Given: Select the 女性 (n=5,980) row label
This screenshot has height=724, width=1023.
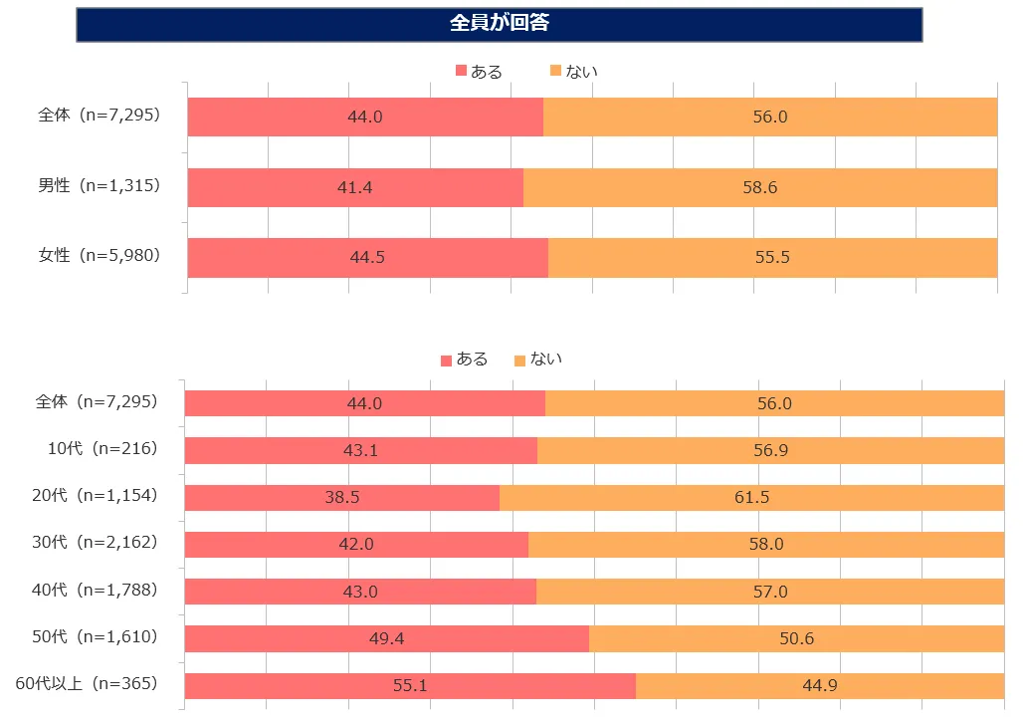Looking at the screenshot, I should [x=100, y=256].
